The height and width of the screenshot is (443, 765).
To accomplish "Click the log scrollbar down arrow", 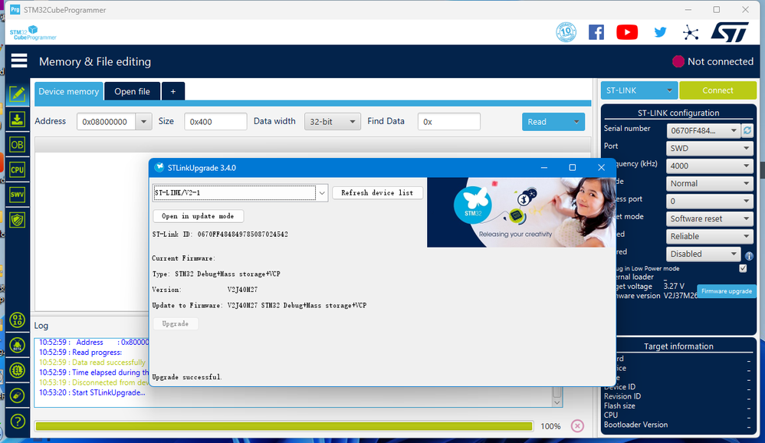I will pyautogui.click(x=557, y=402).
